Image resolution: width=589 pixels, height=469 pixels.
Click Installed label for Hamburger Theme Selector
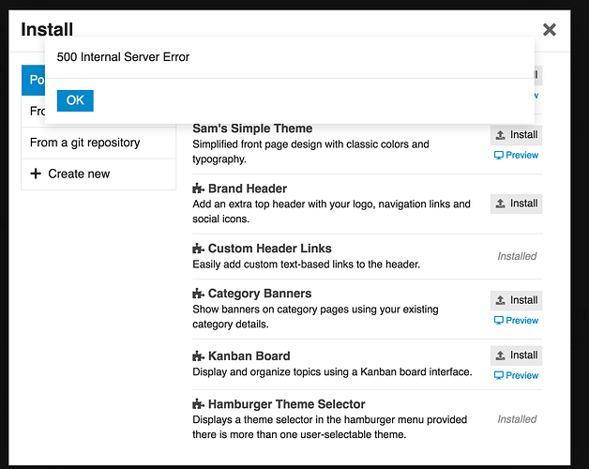517,419
